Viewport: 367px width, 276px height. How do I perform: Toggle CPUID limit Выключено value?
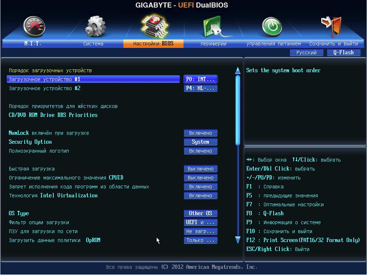point(201,178)
